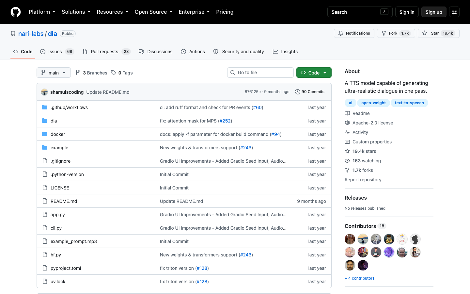The image size is (470, 294).
Task: Click the file icon beside .python-version
Action: (45, 174)
